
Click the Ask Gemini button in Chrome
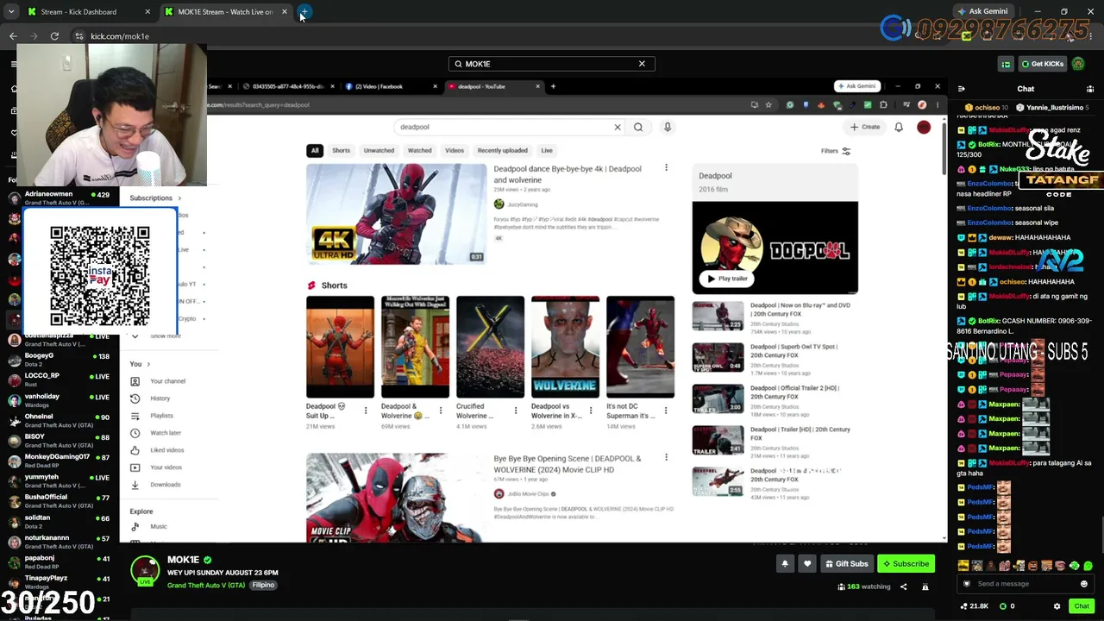pyautogui.click(x=982, y=11)
